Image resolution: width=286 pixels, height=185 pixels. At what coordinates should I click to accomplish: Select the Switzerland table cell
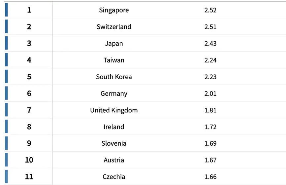click(x=114, y=27)
